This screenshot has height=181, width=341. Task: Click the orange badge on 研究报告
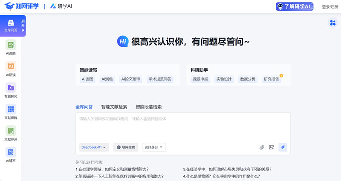[x=281, y=76]
